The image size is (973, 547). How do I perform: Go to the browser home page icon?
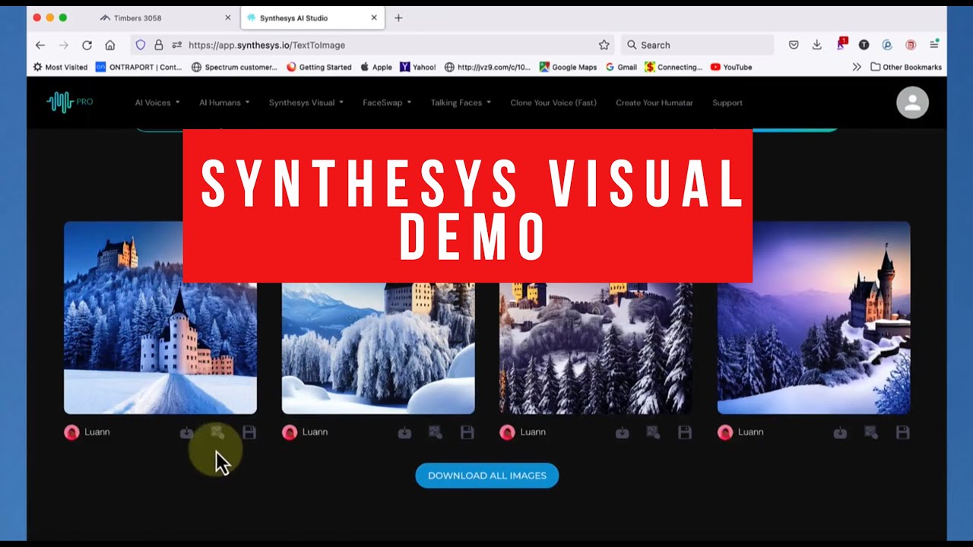point(110,45)
